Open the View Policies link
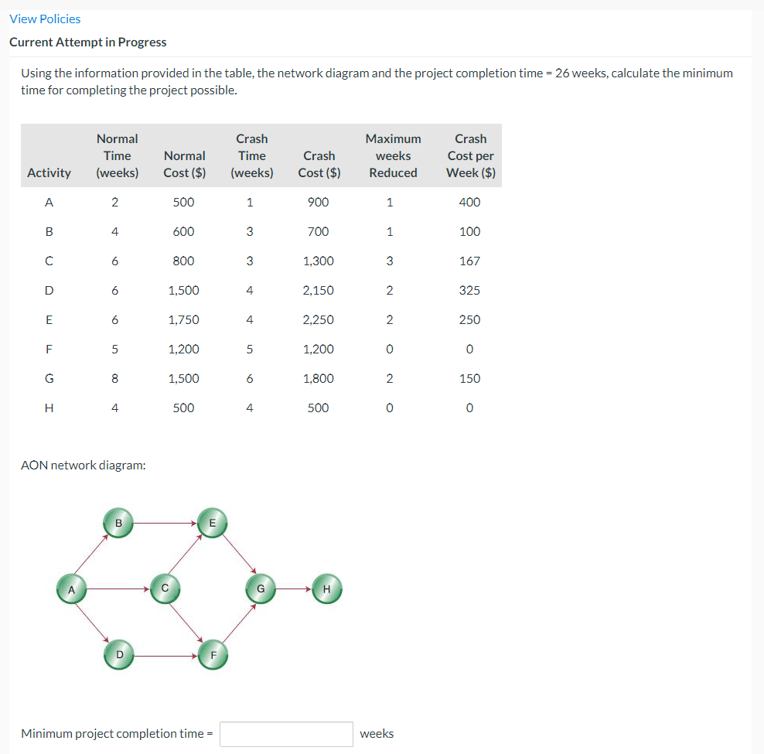Image resolution: width=764 pixels, height=754 pixels. click(44, 19)
